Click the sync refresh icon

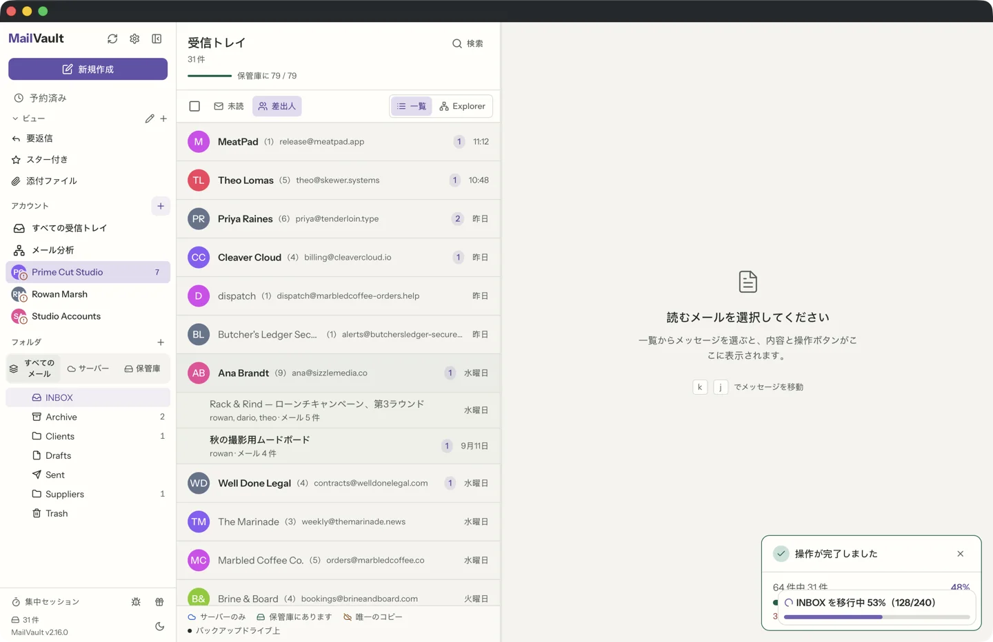(x=112, y=39)
